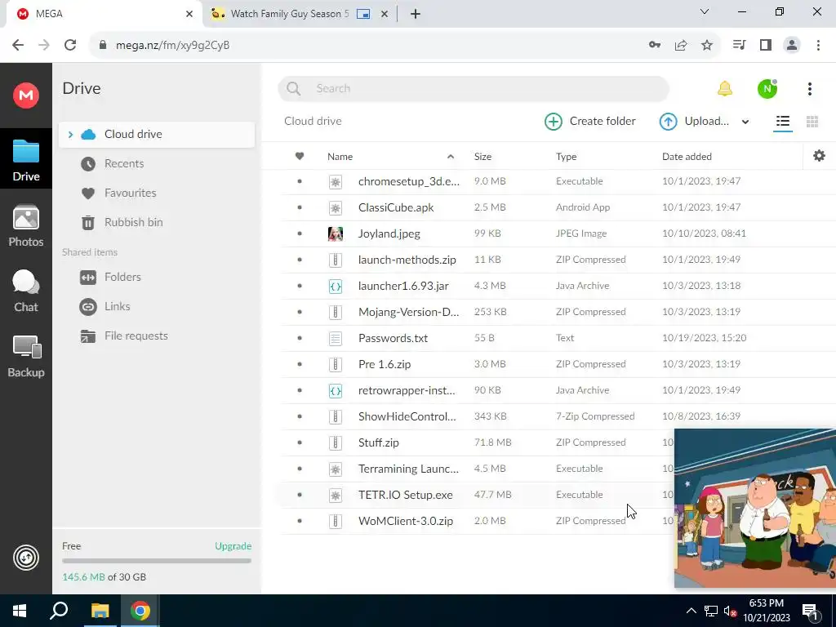Open File requests
Viewport: 836px width, 627px height.
[136, 336]
